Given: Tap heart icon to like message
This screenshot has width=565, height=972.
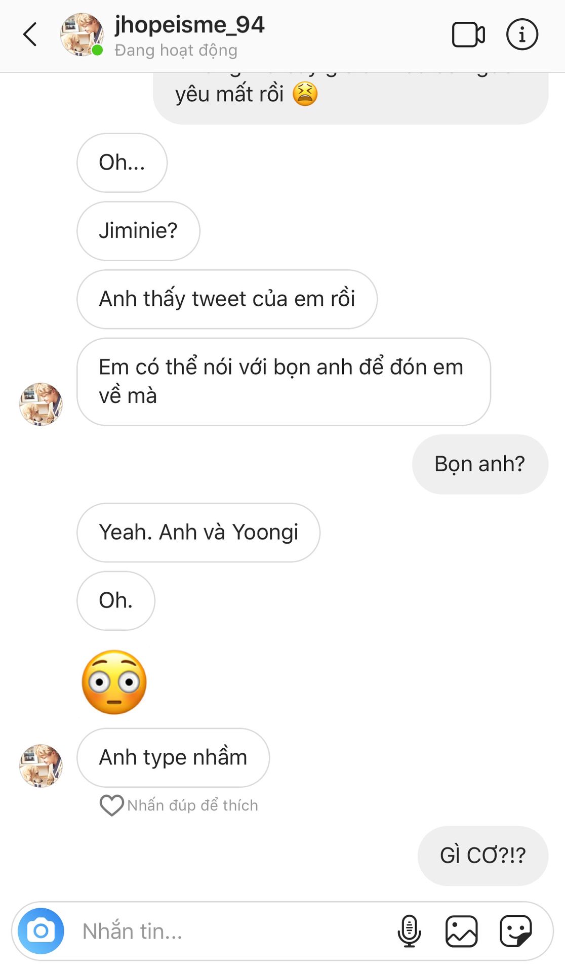Looking at the screenshot, I should click(x=111, y=805).
